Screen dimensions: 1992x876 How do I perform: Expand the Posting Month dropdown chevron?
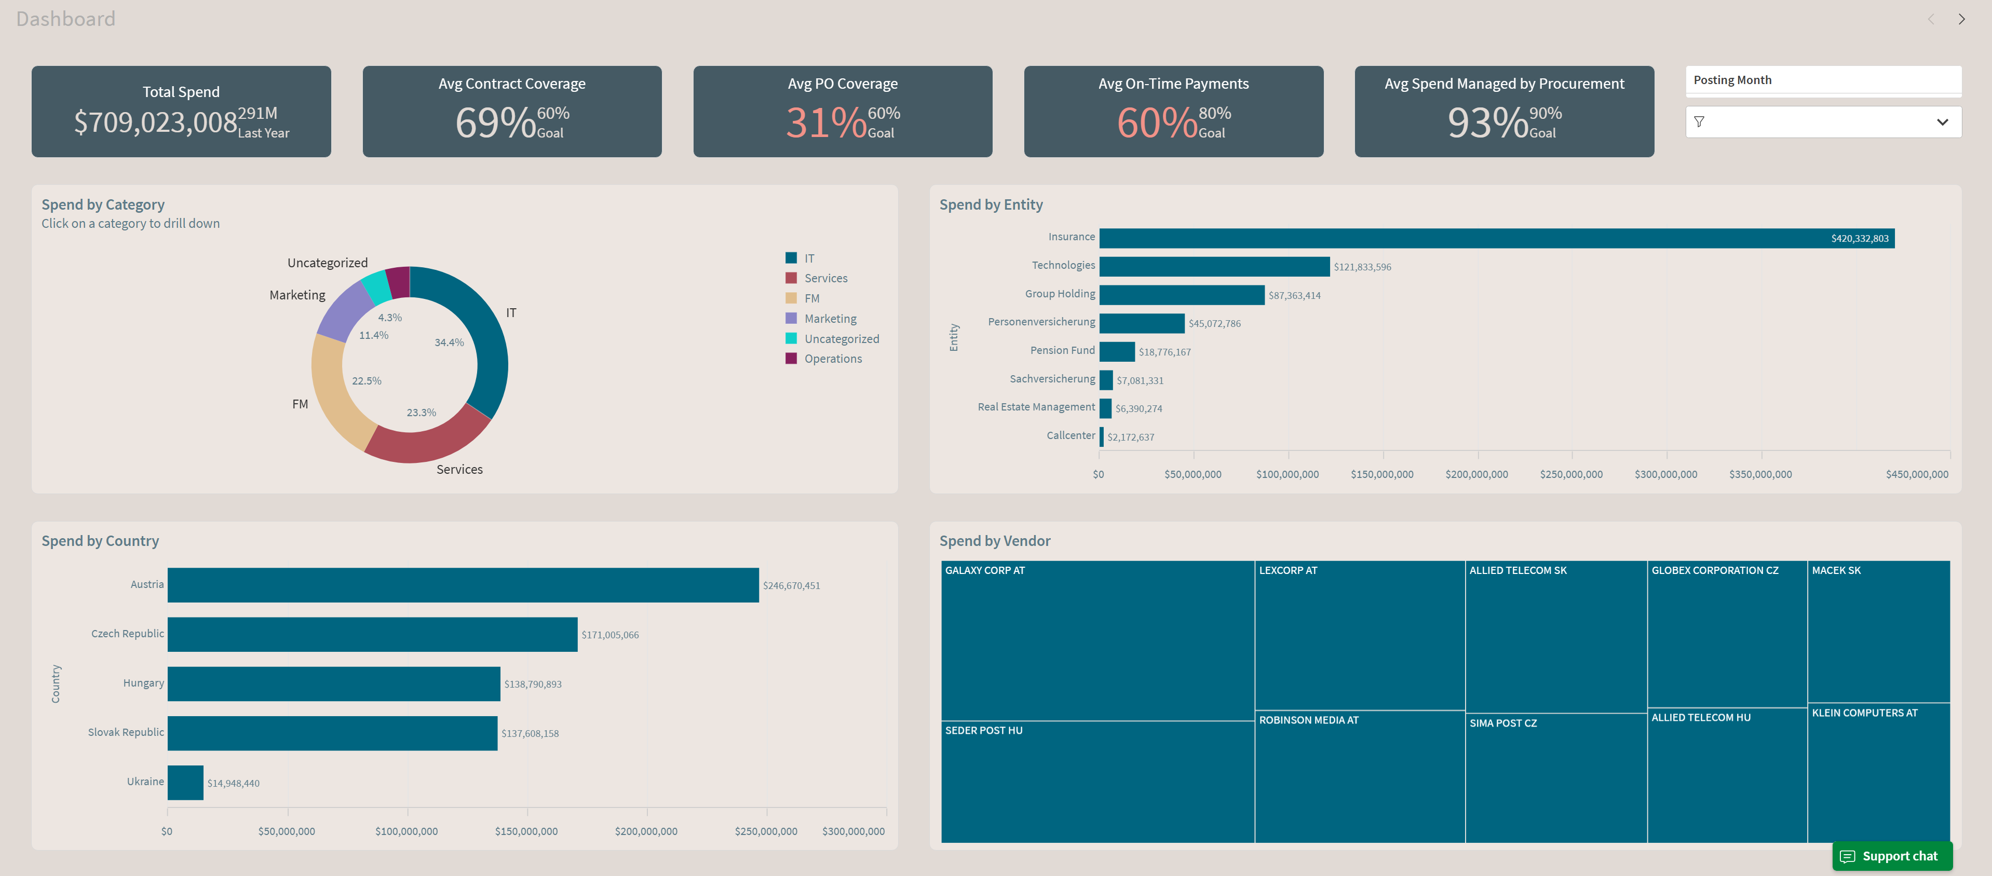click(1942, 122)
